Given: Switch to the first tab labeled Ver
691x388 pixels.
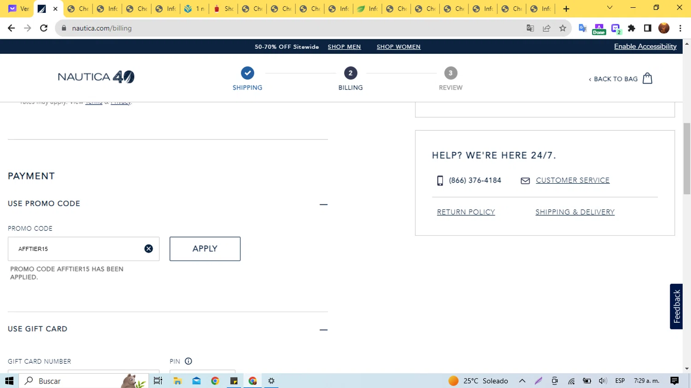Looking at the screenshot, I should [x=18, y=9].
